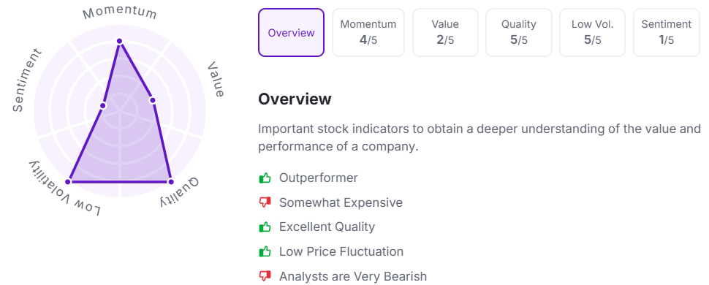This screenshot has width=709, height=285.
Task: Open the Quality 5/5 tab
Action: (519, 33)
